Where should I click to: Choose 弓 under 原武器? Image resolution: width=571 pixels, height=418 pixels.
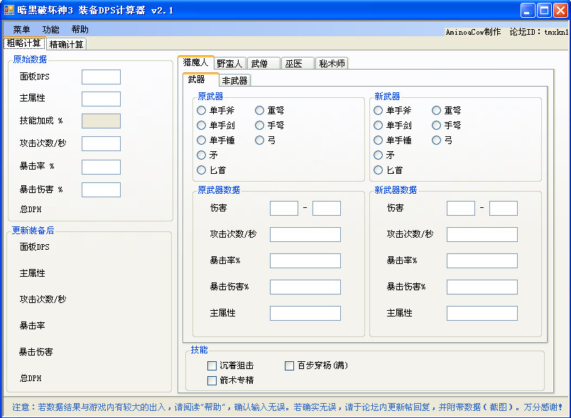pyautogui.click(x=265, y=140)
